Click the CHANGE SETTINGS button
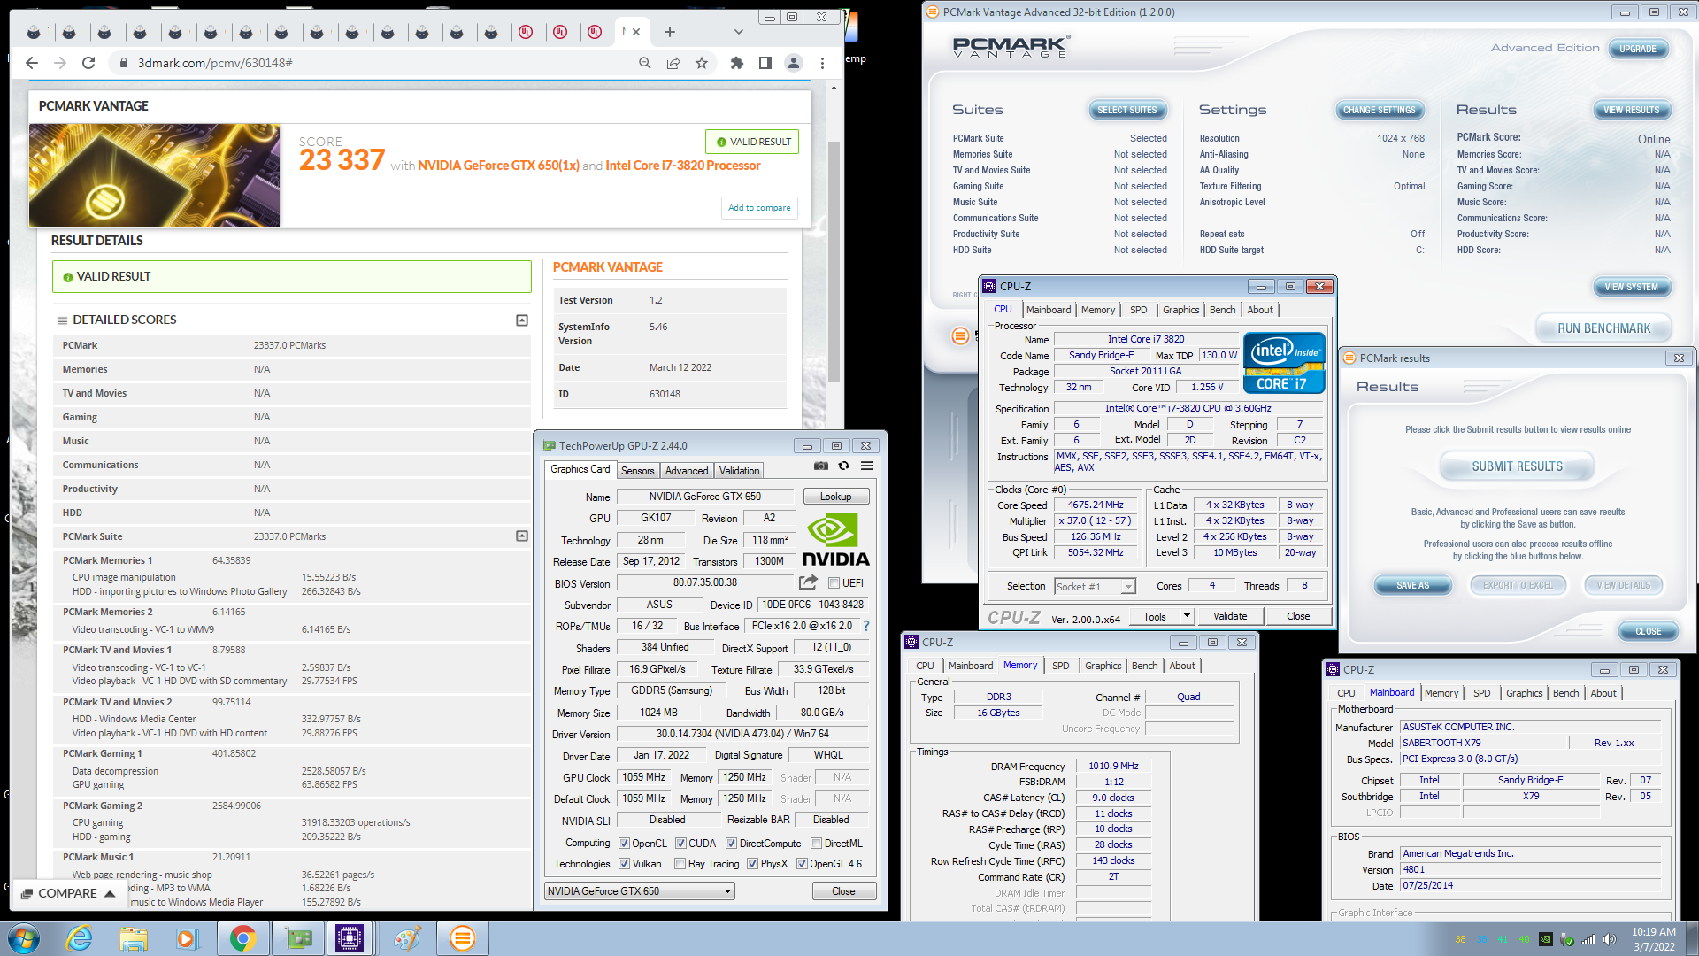The width and height of the screenshot is (1699, 956). 1379,110
